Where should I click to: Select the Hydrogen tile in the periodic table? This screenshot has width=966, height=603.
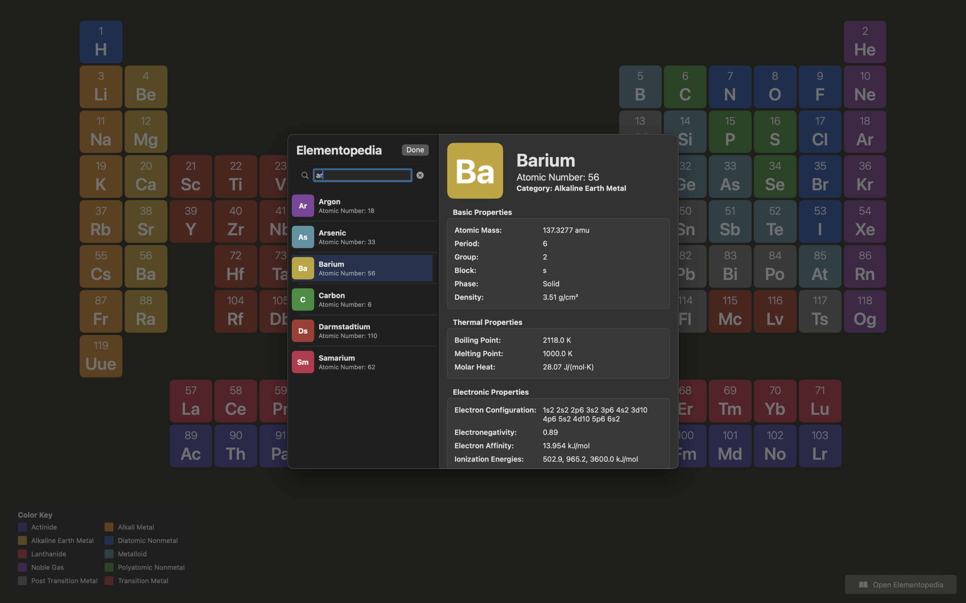[x=101, y=42]
